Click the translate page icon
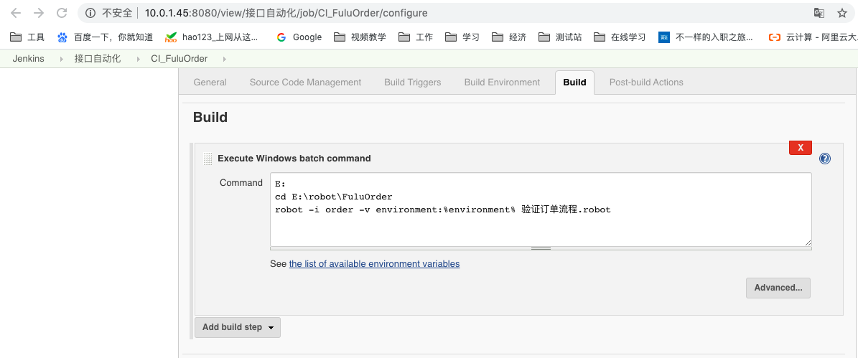The width and height of the screenshot is (858, 358). pyautogui.click(x=819, y=13)
